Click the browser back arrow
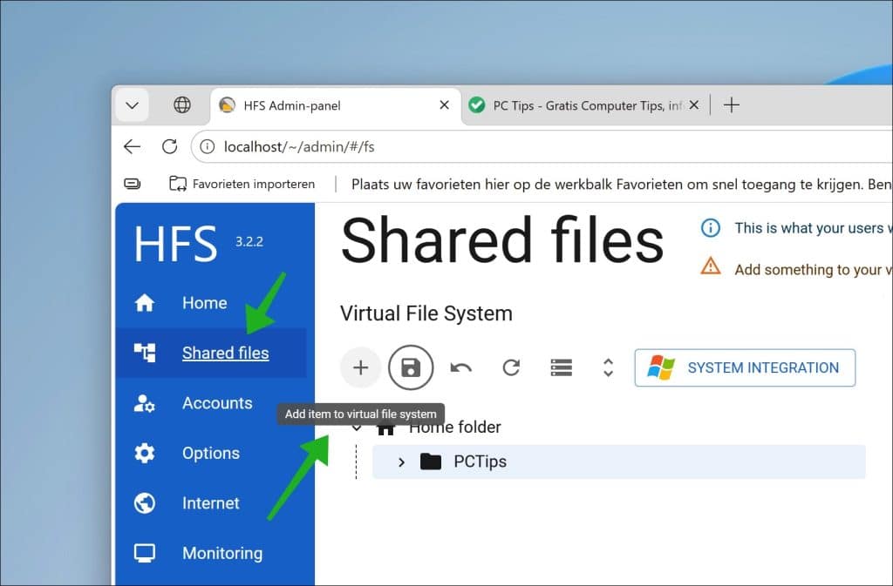The width and height of the screenshot is (893, 586). pyautogui.click(x=133, y=146)
